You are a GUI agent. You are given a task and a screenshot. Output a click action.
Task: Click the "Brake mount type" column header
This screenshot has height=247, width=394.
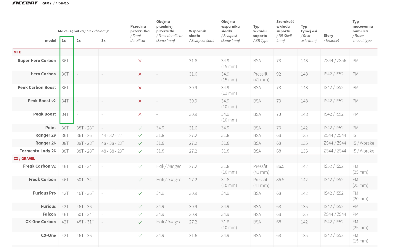363,31
